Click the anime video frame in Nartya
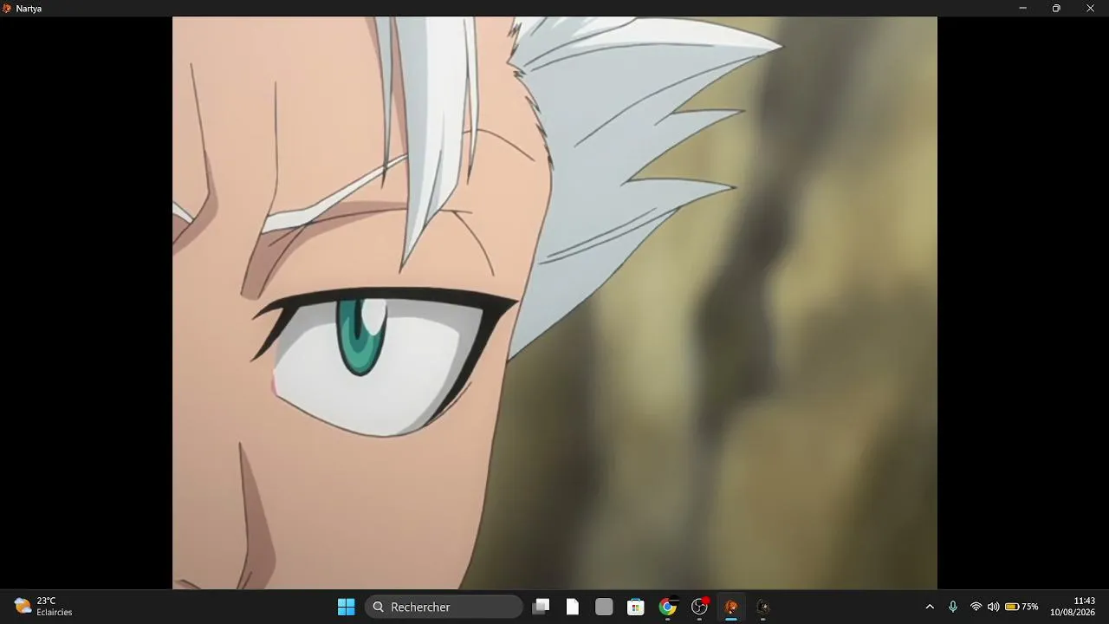Image resolution: width=1109 pixels, height=624 pixels. point(554,302)
